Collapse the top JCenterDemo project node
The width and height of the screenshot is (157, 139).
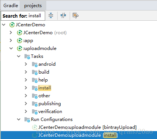[4, 25]
